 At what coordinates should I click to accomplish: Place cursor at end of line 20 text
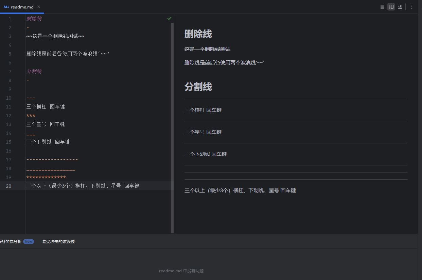(139, 186)
